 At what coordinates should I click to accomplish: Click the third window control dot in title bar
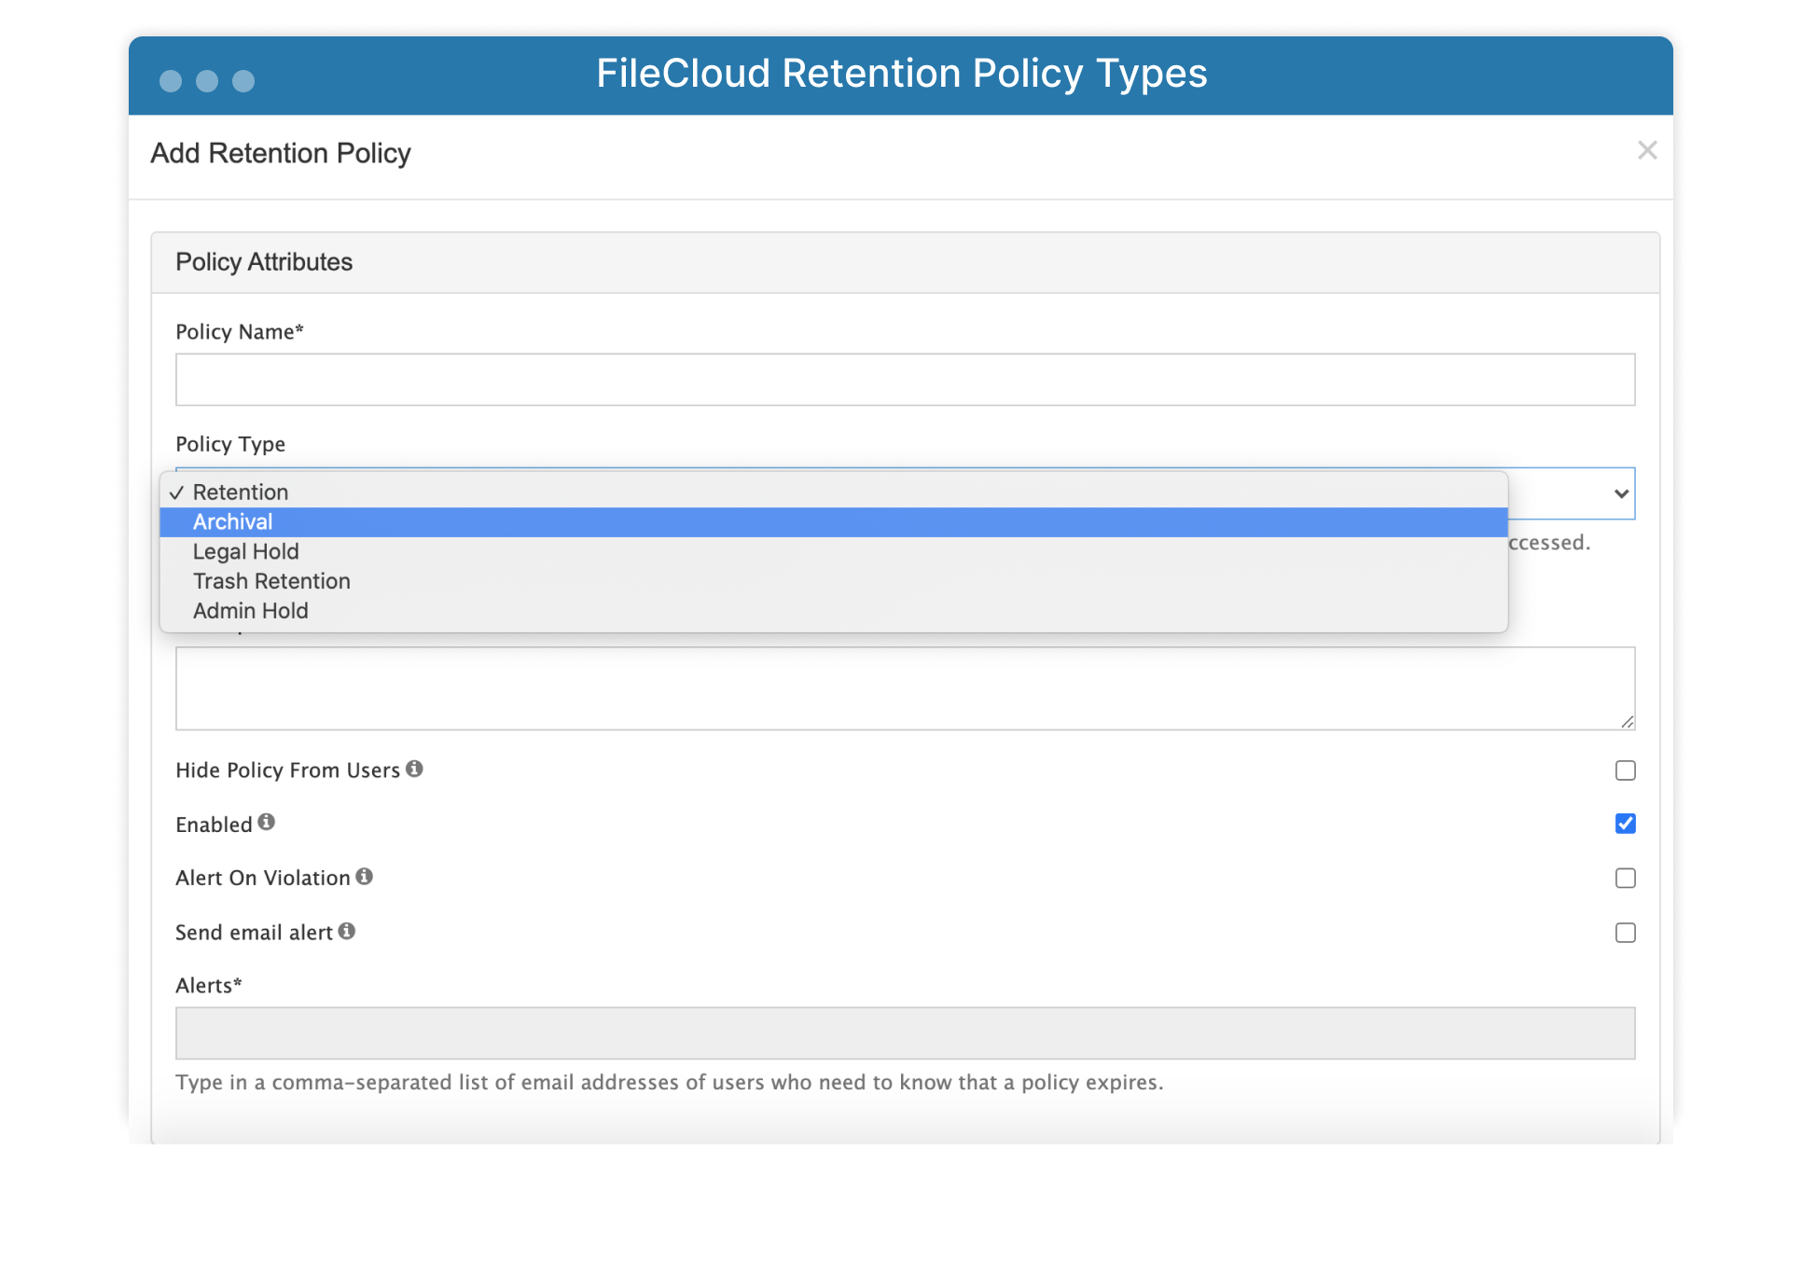tap(243, 81)
